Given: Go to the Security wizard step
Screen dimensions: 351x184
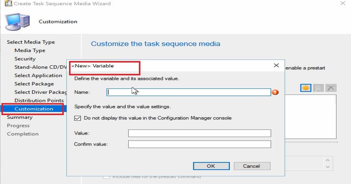Looking at the screenshot, I should [x=25, y=59].
